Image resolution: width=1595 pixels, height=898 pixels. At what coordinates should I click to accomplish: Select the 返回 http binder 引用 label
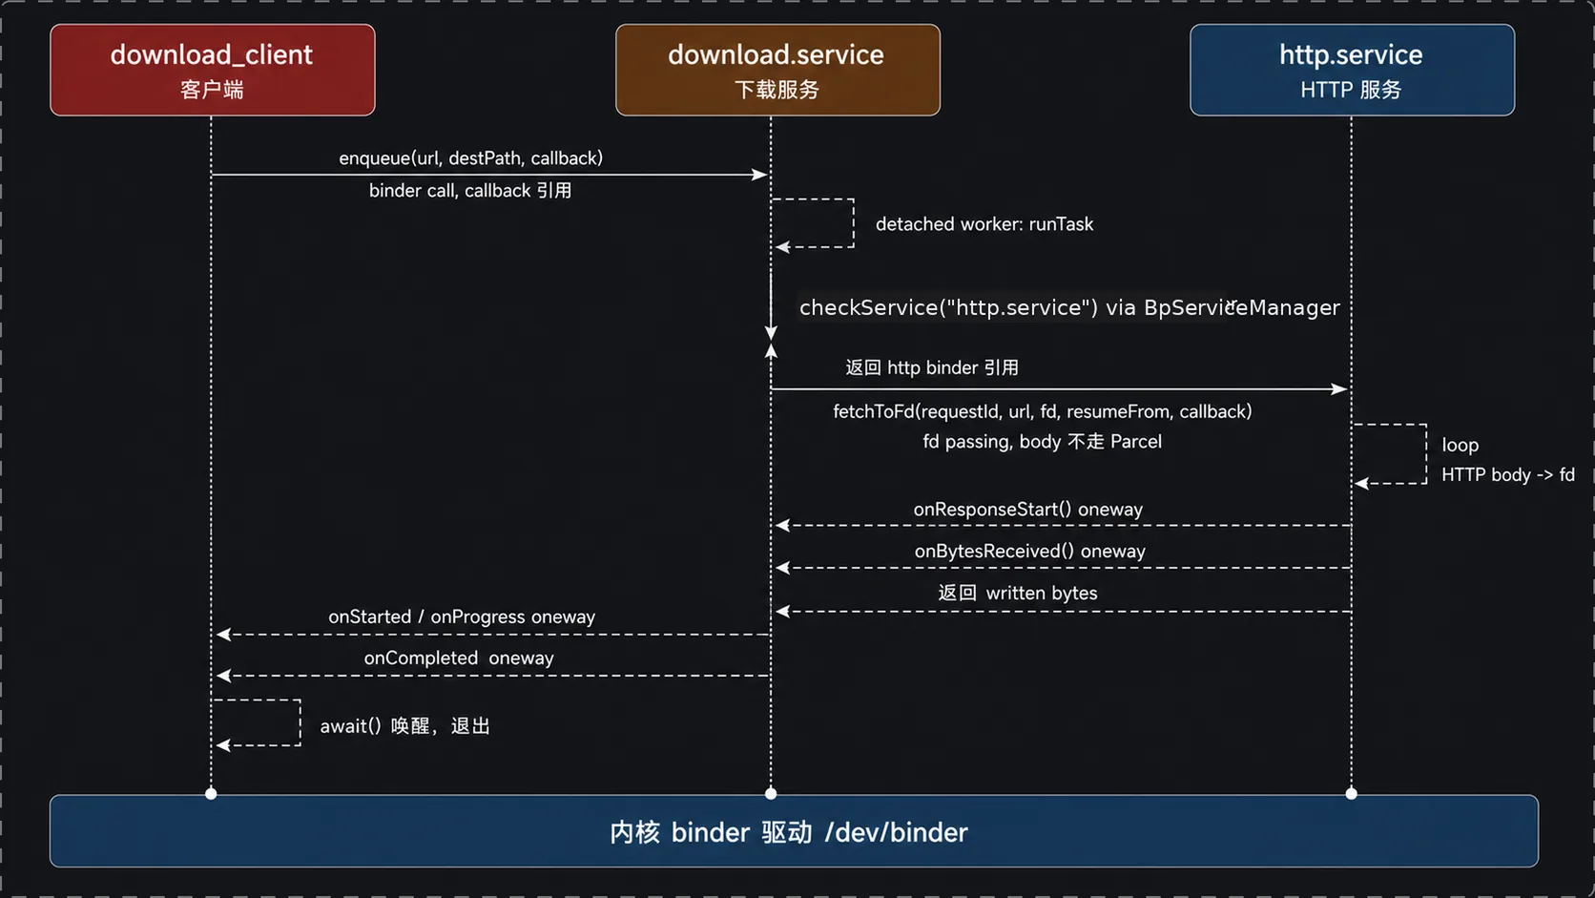[932, 368]
